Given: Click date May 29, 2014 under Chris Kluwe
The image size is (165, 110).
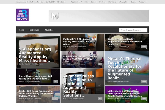Looking at the screenshot, I should coord(23,81).
